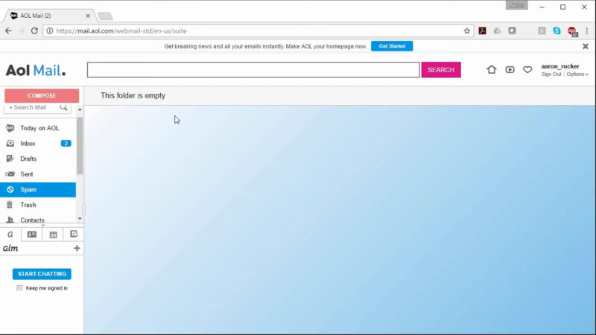Click the red AOL extension icon
596x335 pixels.
point(572,31)
